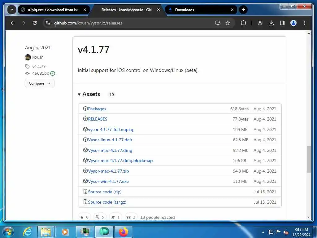Download Vysor-win-4.1.77.exe

[x=108, y=181]
